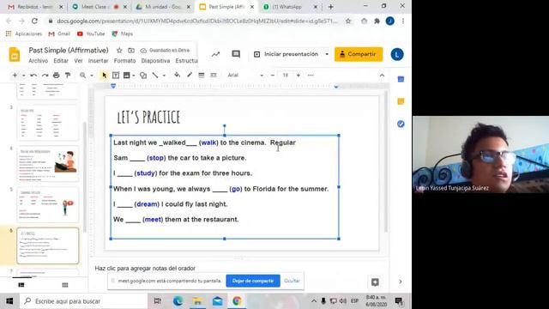Collapse the menus with the up chevron
The width and height of the screenshot is (549, 309).
[x=382, y=75]
